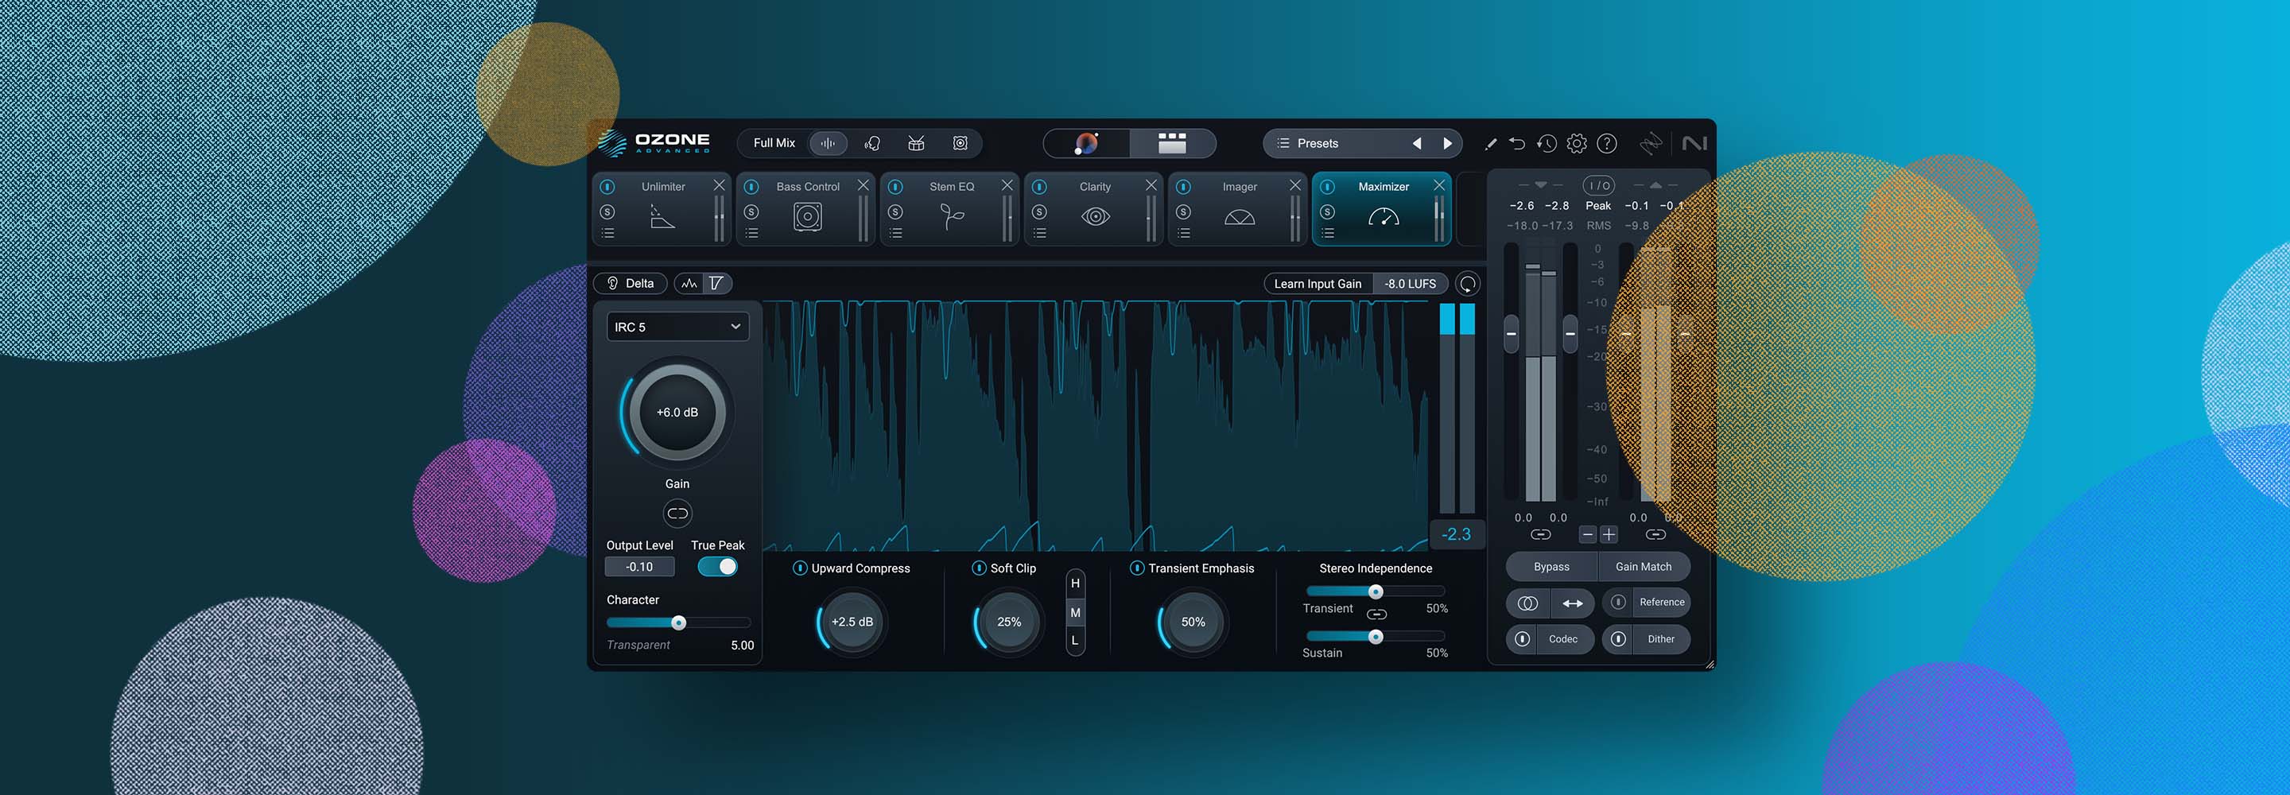Toggle Soft Clip power button
This screenshot has width=2290, height=795.
pos(979,568)
